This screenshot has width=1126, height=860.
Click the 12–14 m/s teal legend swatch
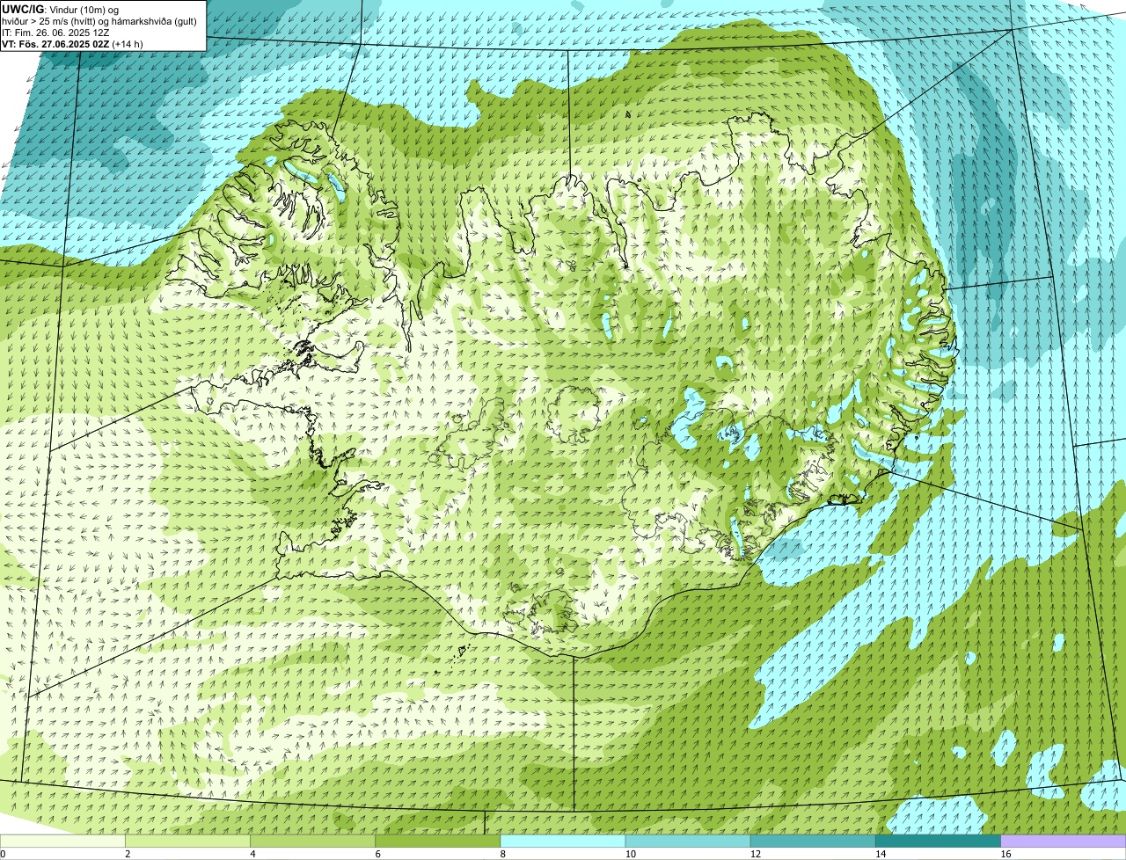point(813,841)
